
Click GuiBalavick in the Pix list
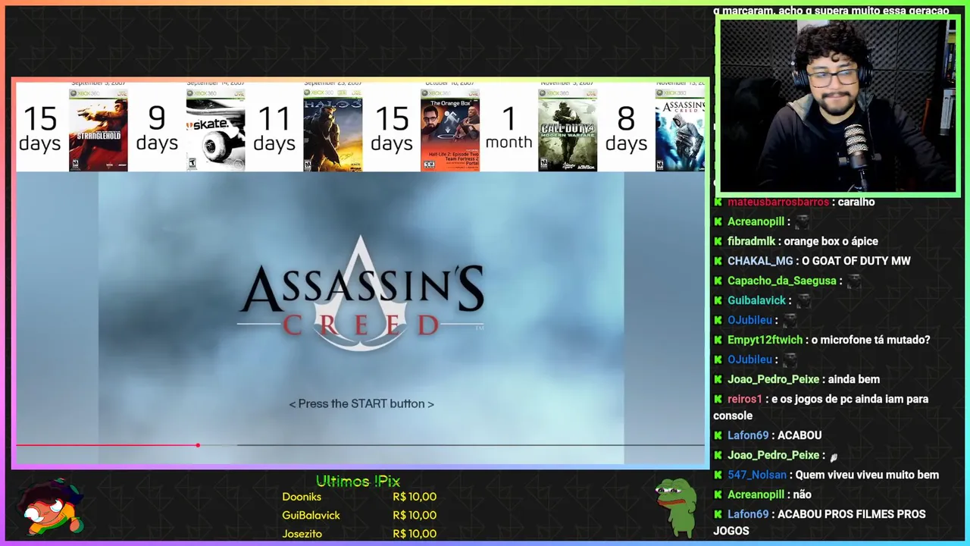click(x=311, y=516)
